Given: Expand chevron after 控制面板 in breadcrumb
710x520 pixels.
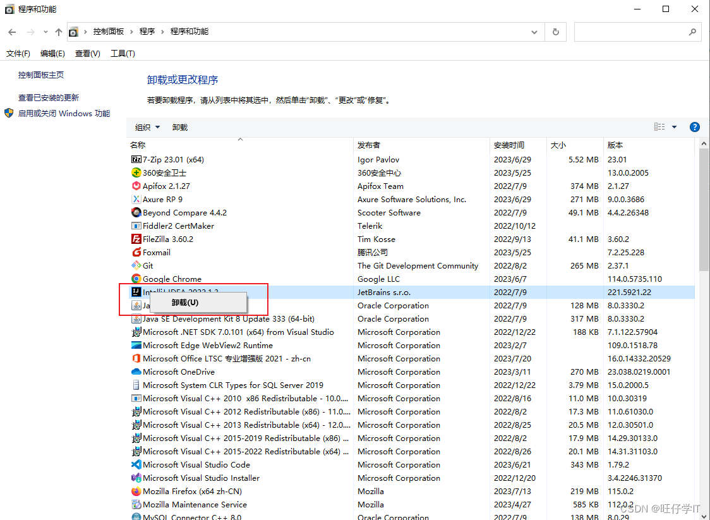Looking at the screenshot, I should tap(132, 32).
